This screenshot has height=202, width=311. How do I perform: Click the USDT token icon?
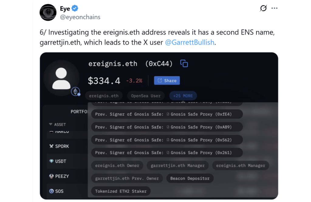[51, 161]
